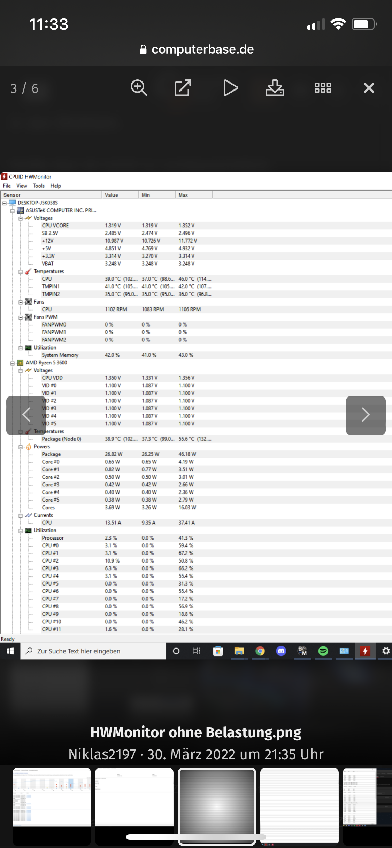Open HWMonitor red taskbar icon

point(365,651)
